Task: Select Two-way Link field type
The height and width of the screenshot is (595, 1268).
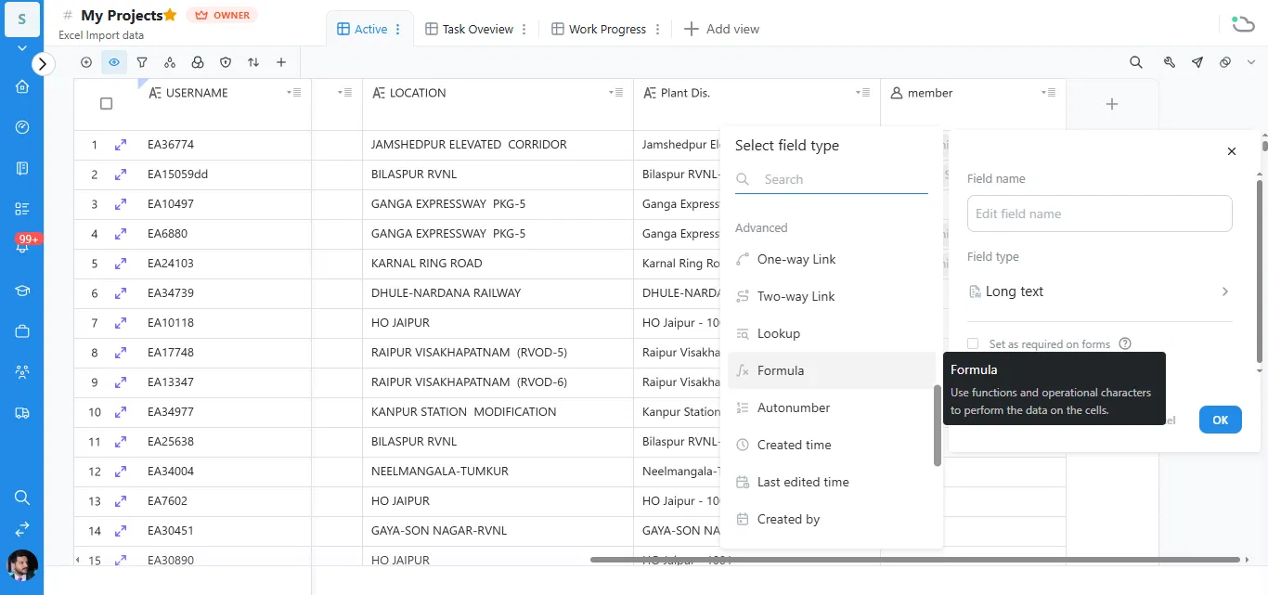Action: [x=831, y=296]
